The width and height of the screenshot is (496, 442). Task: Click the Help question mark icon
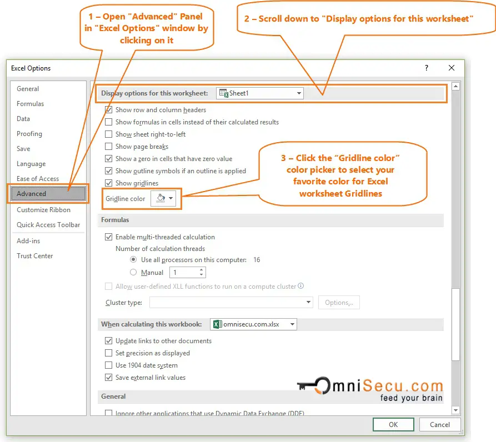426,68
